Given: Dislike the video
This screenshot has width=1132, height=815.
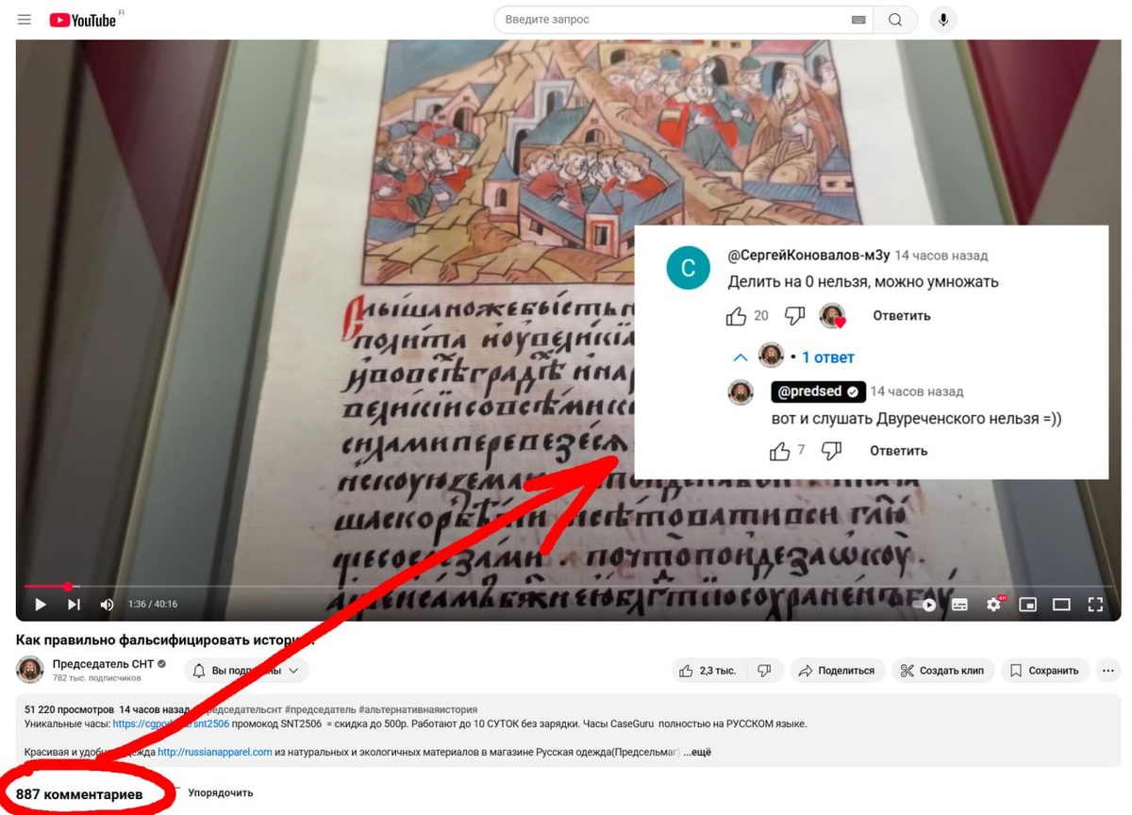Looking at the screenshot, I should tap(764, 671).
